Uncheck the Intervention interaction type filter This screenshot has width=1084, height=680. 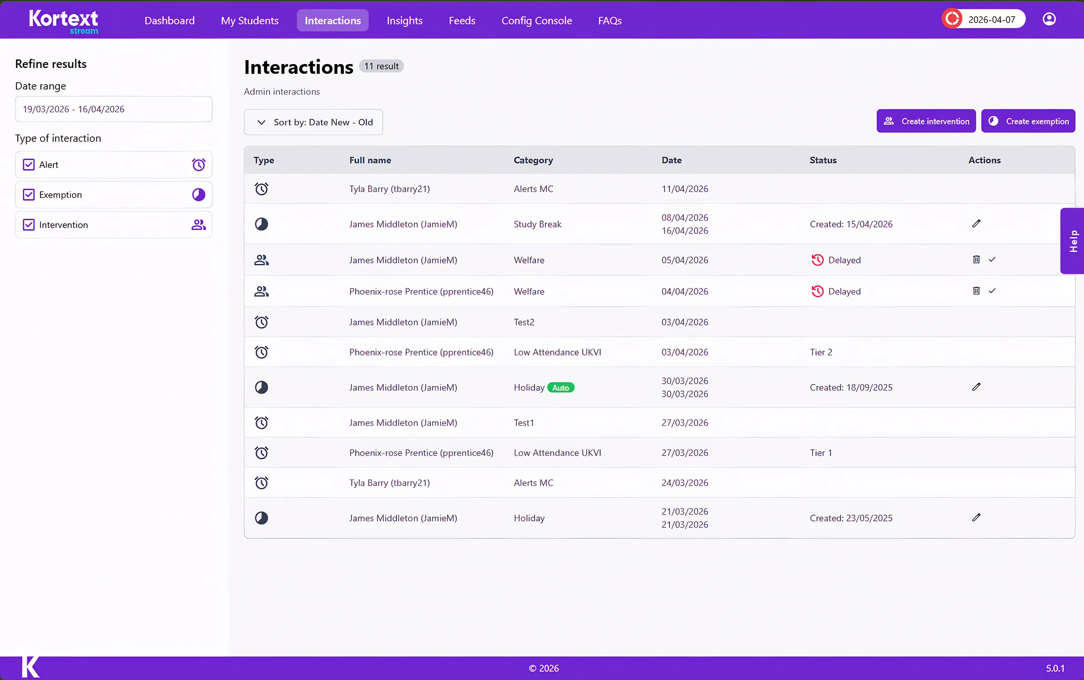[29, 225]
